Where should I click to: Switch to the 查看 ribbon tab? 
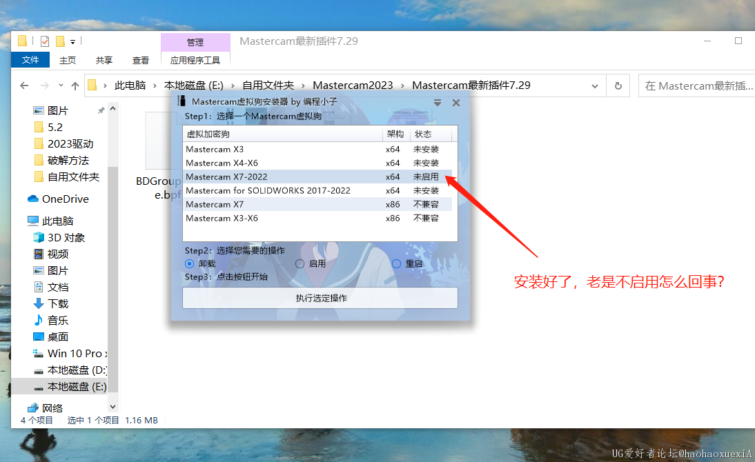click(141, 60)
